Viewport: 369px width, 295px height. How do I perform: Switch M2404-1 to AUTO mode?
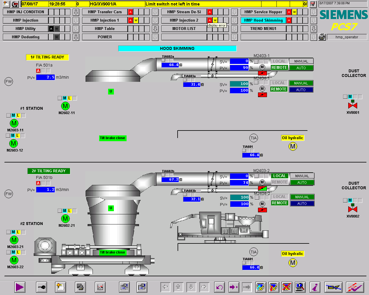click(x=301, y=90)
